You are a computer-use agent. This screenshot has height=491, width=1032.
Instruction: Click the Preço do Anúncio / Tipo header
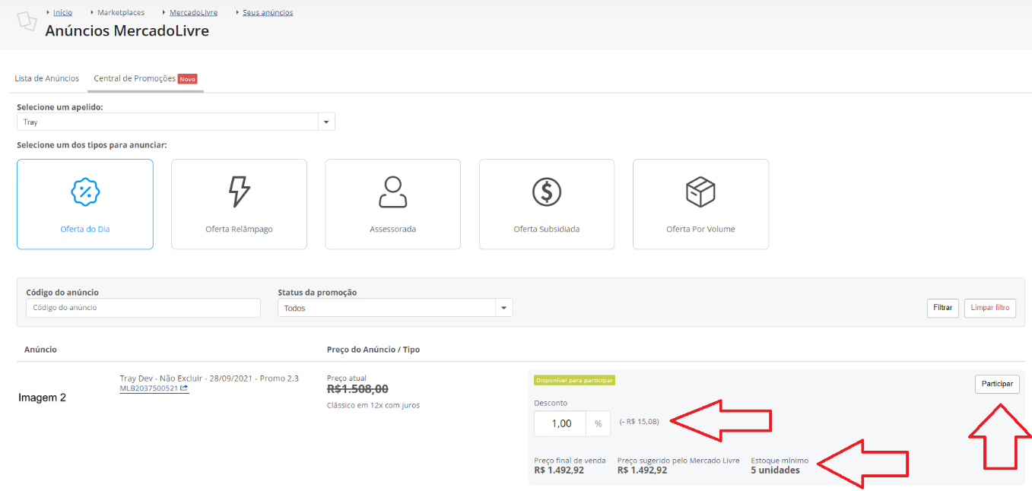click(x=373, y=350)
